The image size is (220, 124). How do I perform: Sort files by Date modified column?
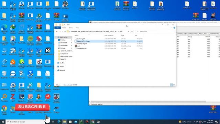109,35
